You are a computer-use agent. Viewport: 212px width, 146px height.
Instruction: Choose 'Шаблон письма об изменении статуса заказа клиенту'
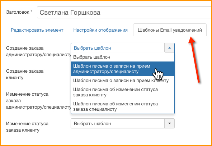click(123, 92)
